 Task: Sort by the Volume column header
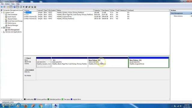(x=30, y=10)
